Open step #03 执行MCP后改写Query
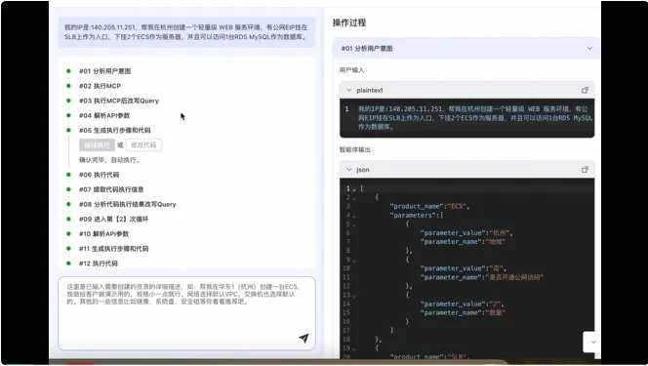Viewport: 648px width, 366px height. pos(119,101)
